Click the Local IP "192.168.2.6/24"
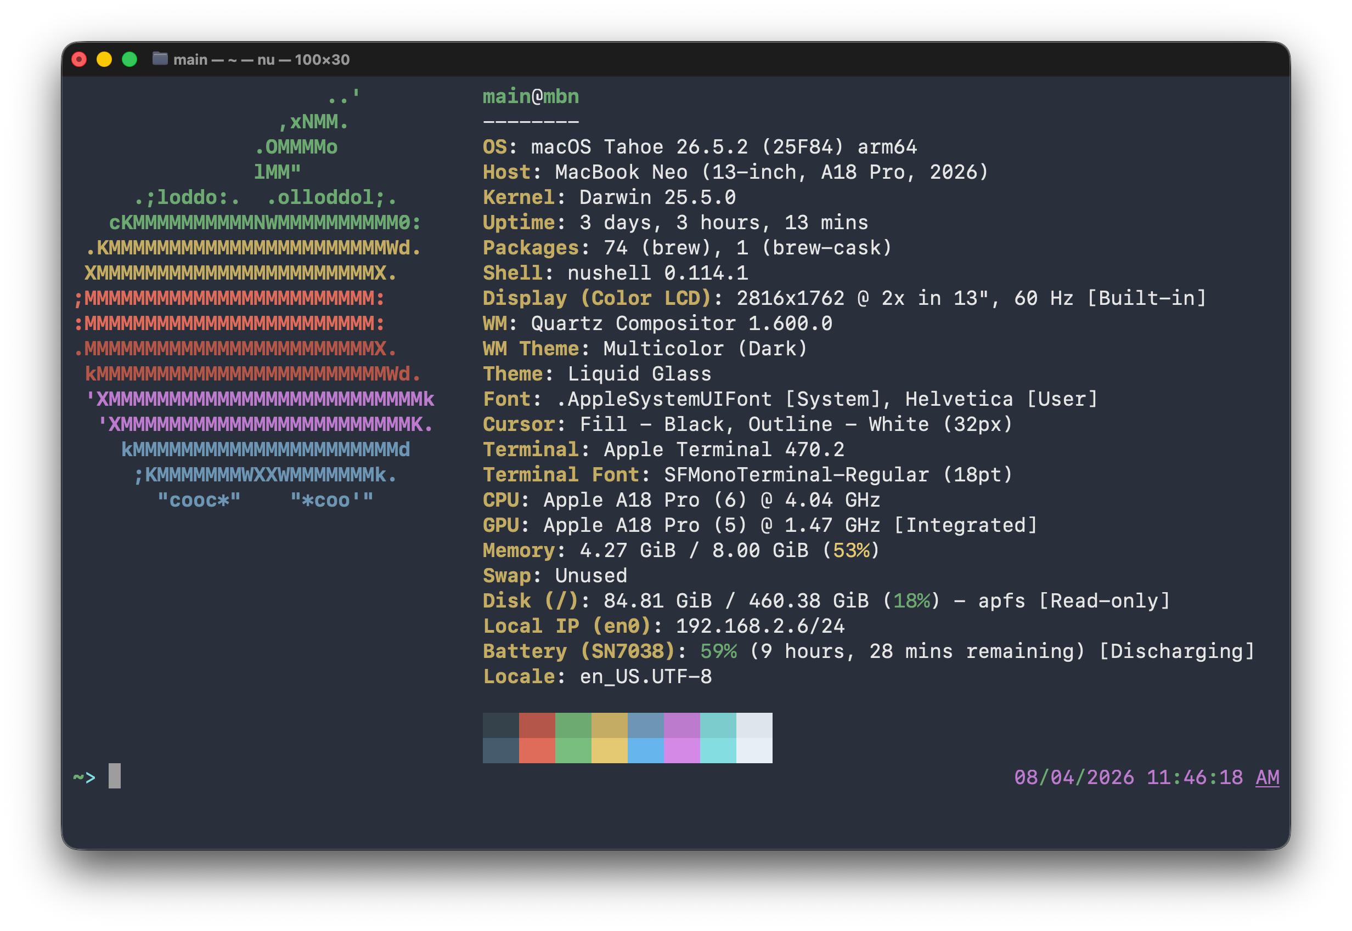Screen dimensions: 1352x931 click(x=760, y=626)
